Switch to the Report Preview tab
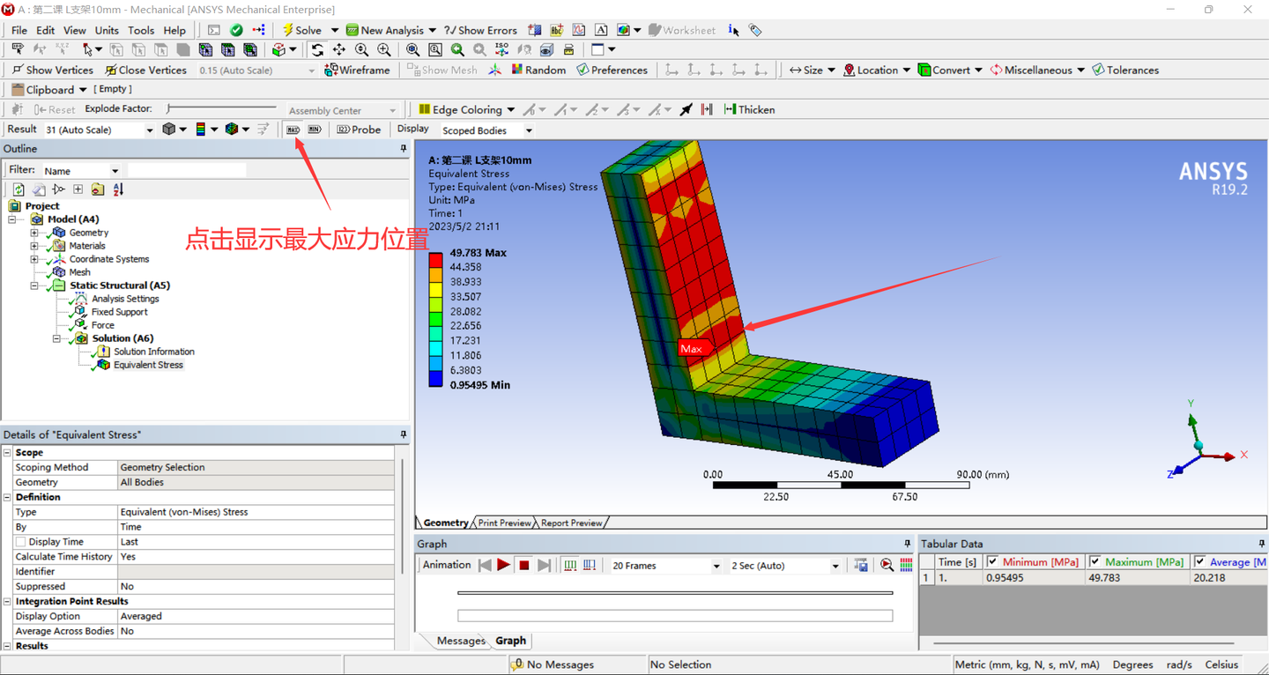Viewport: 1269px width, 675px height. click(x=569, y=522)
